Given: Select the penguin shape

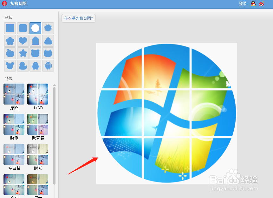Looking at the screenshot, I should point(35,66).
